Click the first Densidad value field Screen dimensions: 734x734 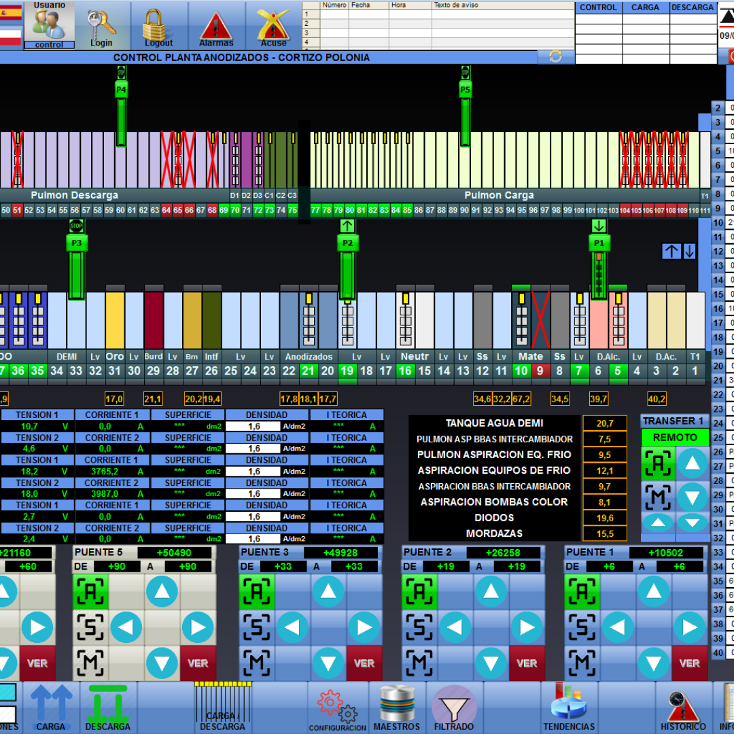point(254,426)
